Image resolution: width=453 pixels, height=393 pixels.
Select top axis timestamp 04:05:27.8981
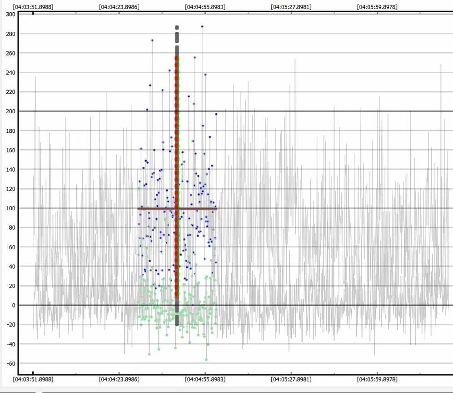[291, 7]
